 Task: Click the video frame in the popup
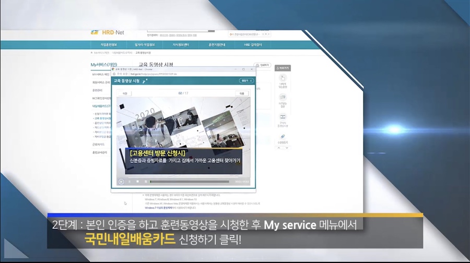pos(183,136)
